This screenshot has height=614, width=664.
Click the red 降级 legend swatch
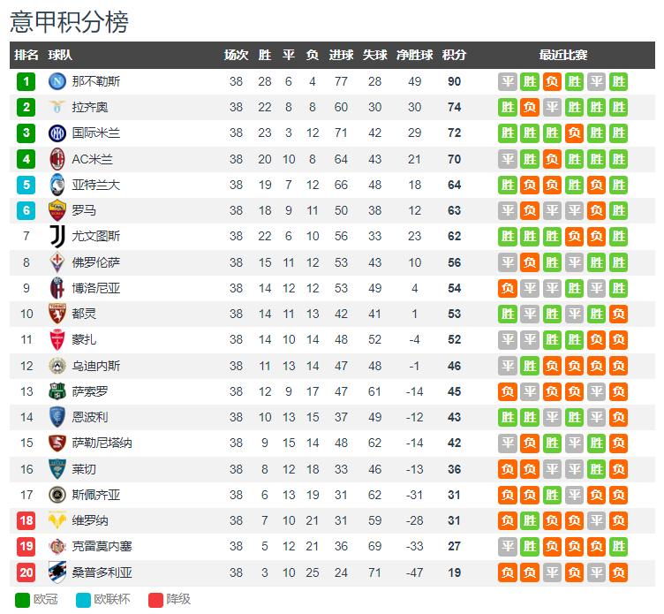155,600
